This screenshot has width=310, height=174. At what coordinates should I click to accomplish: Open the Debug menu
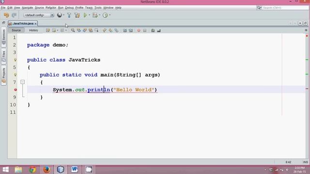point(69,8)
